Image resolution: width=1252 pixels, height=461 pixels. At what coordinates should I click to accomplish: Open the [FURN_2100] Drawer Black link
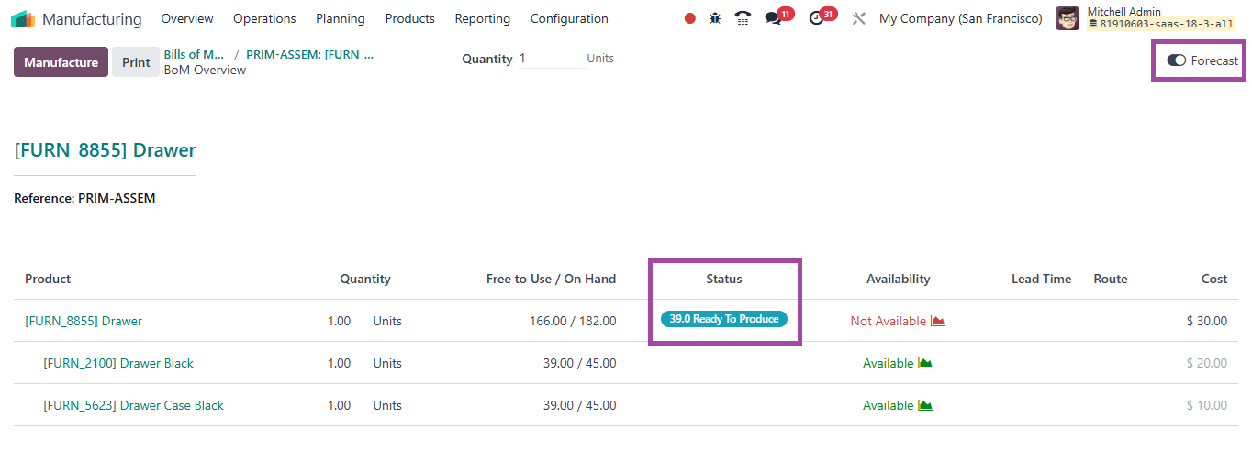pyautogui.click(x=118, y=363)
